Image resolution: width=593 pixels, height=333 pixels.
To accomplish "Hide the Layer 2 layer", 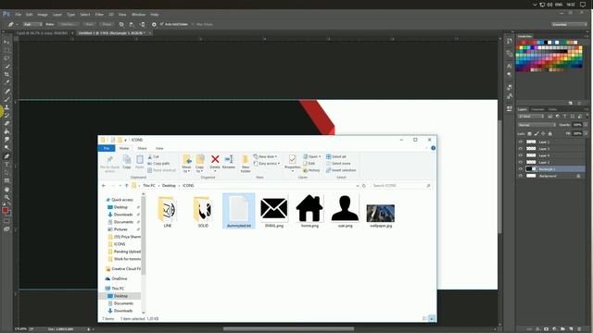I will [x=521, y=163].
